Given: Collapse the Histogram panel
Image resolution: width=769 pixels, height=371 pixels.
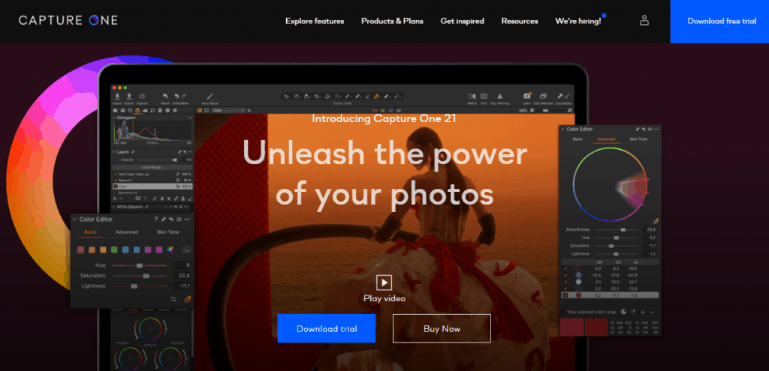Looking at the screenshot, I should click(114, 118).
